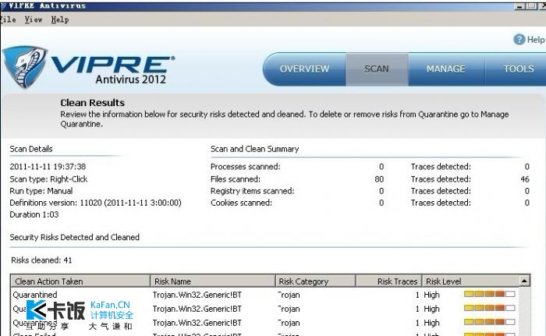
Task: Sort by Risk Category column header
Action: pos(315,281)
